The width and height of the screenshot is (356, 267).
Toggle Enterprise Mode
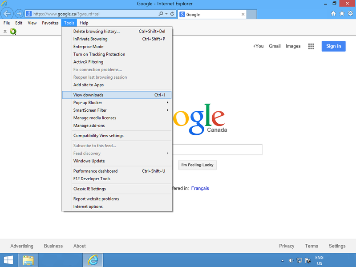point(117,47)
